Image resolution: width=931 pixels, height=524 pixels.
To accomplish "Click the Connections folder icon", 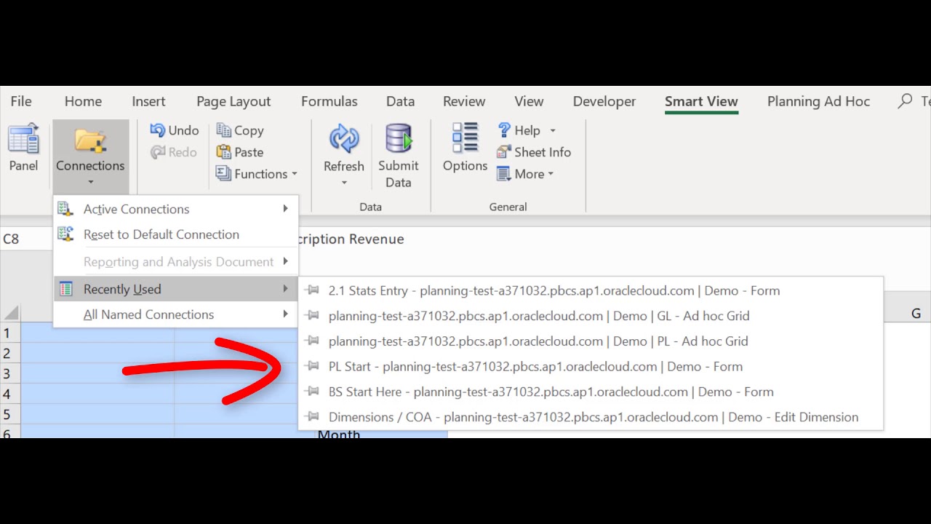I will tap(90, 140).
